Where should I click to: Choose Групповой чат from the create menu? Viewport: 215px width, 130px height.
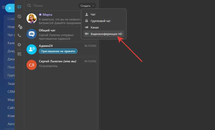coord(104,21)
